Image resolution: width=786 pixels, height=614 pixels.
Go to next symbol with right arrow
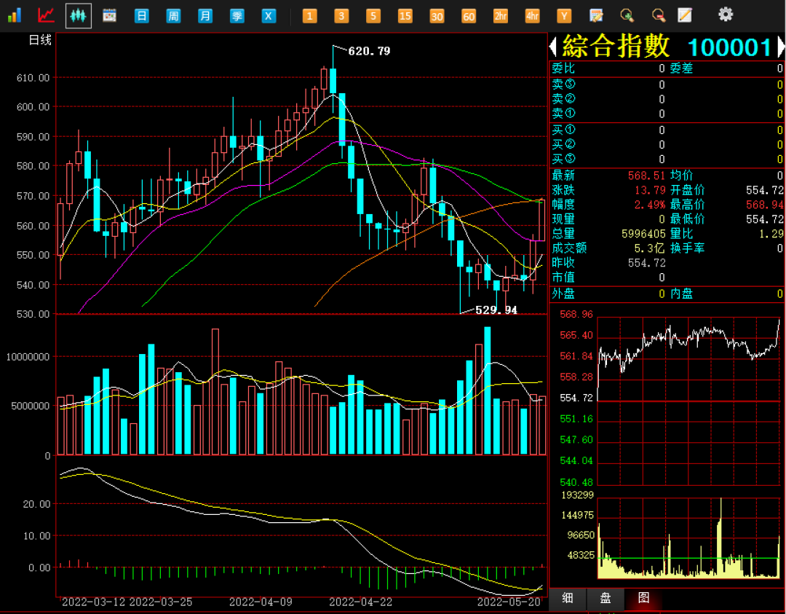pyautogui.click(x=781, y=47)
